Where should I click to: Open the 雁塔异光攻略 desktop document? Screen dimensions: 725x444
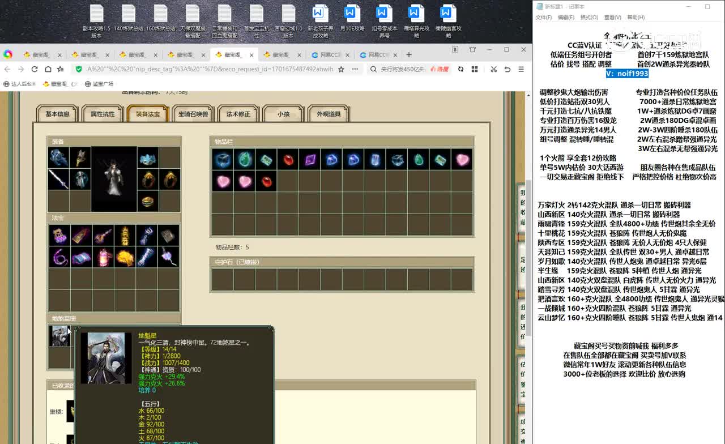pyautogui.click(x=416, y=21)
